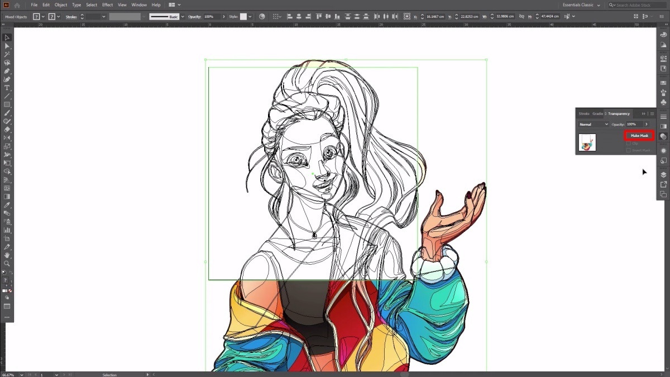
Task: Open the Layers panel icon in the dock
Action: pos(663,175)
